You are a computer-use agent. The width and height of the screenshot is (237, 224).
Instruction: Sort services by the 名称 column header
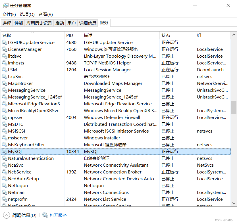(32, 35)
